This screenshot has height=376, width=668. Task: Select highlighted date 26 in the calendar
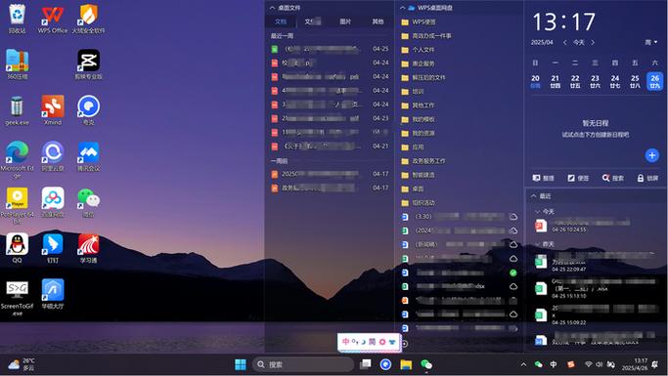(654, 81)
